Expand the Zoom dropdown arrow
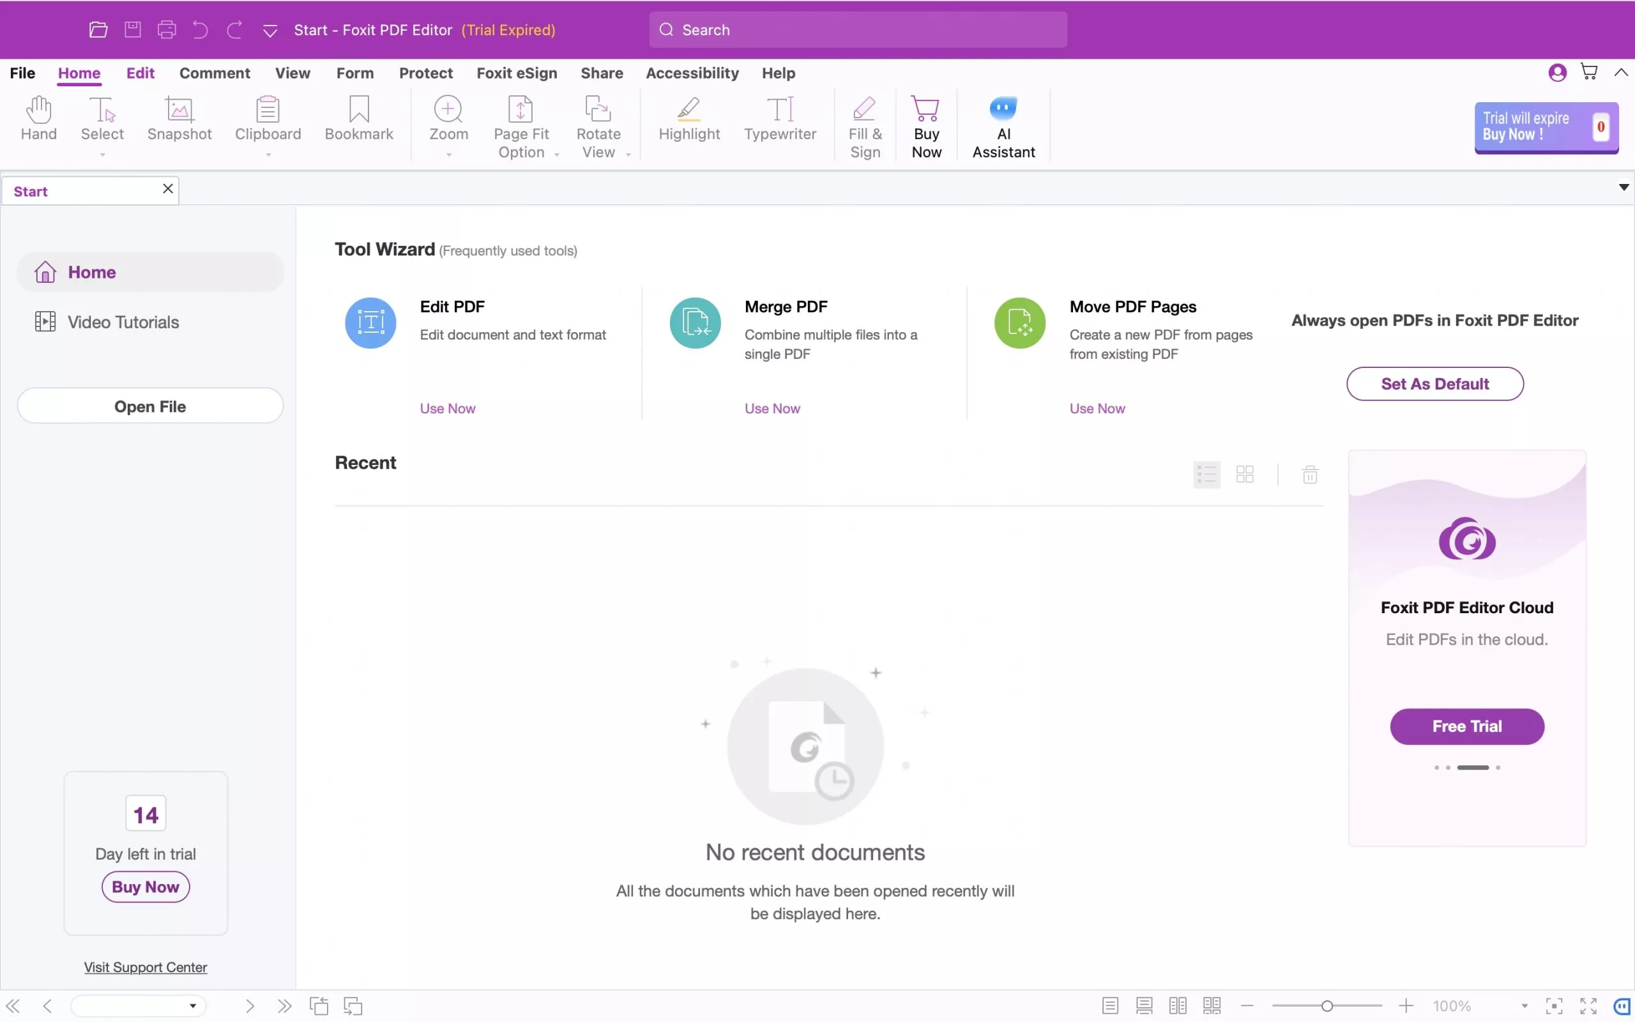 click(448, 154)
